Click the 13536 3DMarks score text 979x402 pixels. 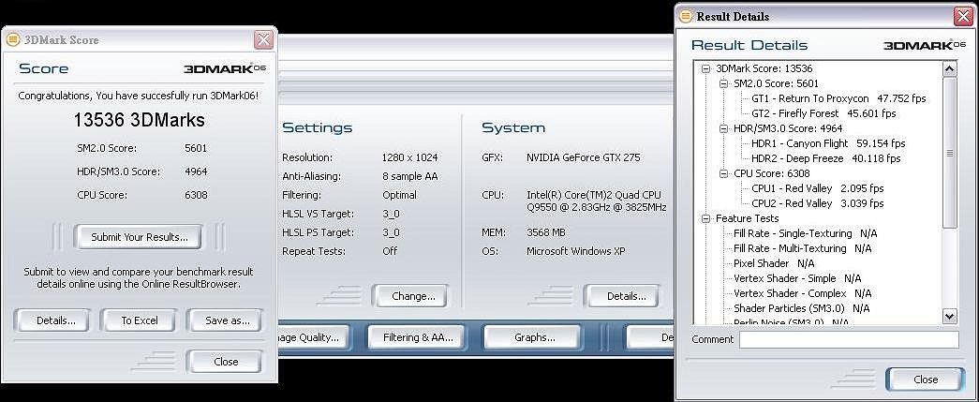point(140,120)
